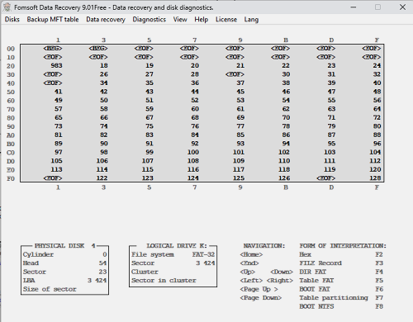Click FAT cell value 100
413x322 pixels.
coord(193,152)
